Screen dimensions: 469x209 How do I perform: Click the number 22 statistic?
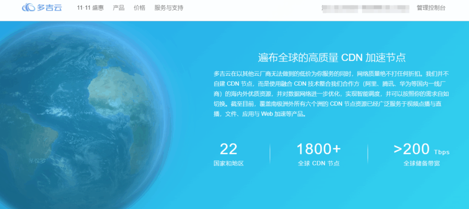[229, 149]
